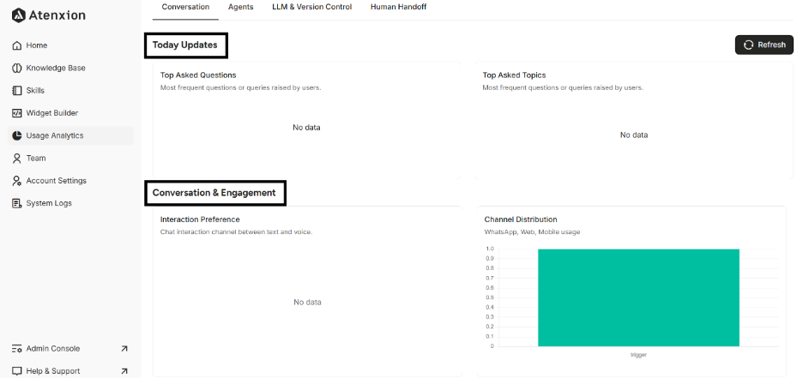Click the Usage Analytics pie chart icon
This screenshot has height=378, width=803.
tap(17, 135)
